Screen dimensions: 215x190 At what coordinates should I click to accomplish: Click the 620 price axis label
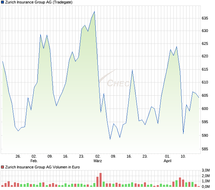(x=205, y=56)
